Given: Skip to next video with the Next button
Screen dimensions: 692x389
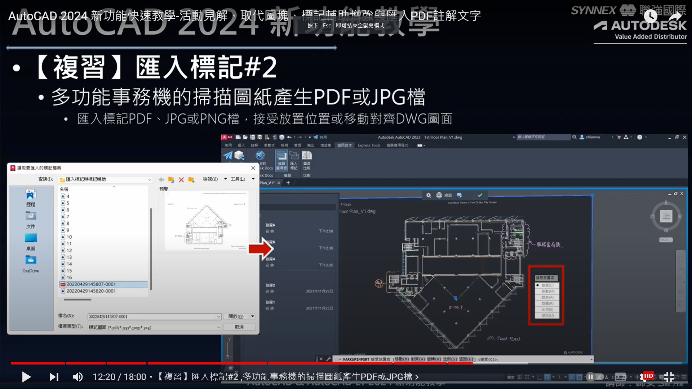Looking at the screenshot, I should (x=54, y=377).
